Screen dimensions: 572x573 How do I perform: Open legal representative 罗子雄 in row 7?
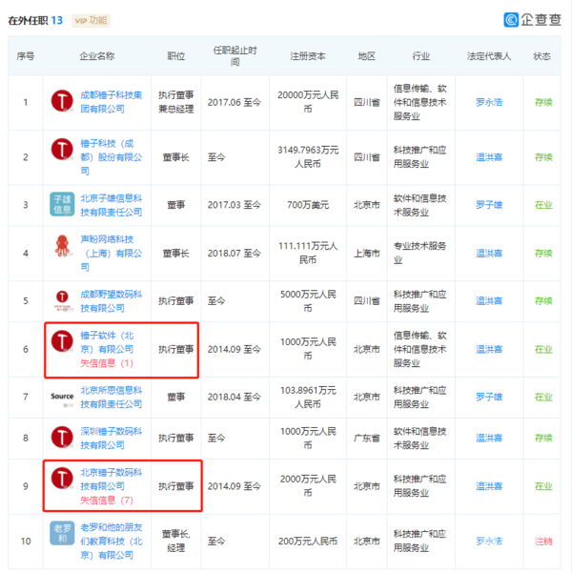click(489, 398)
